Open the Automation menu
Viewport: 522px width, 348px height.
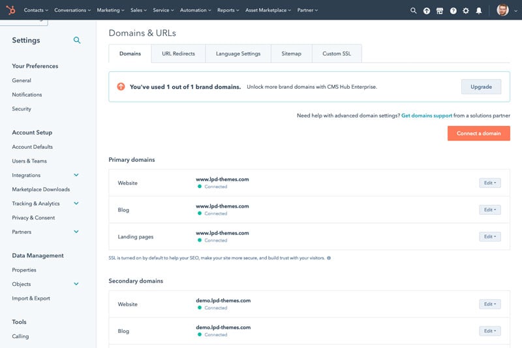[x=196, y=10]
